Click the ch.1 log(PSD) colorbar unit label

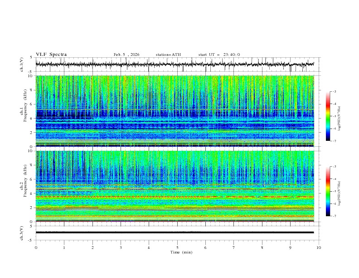[340, 119]
